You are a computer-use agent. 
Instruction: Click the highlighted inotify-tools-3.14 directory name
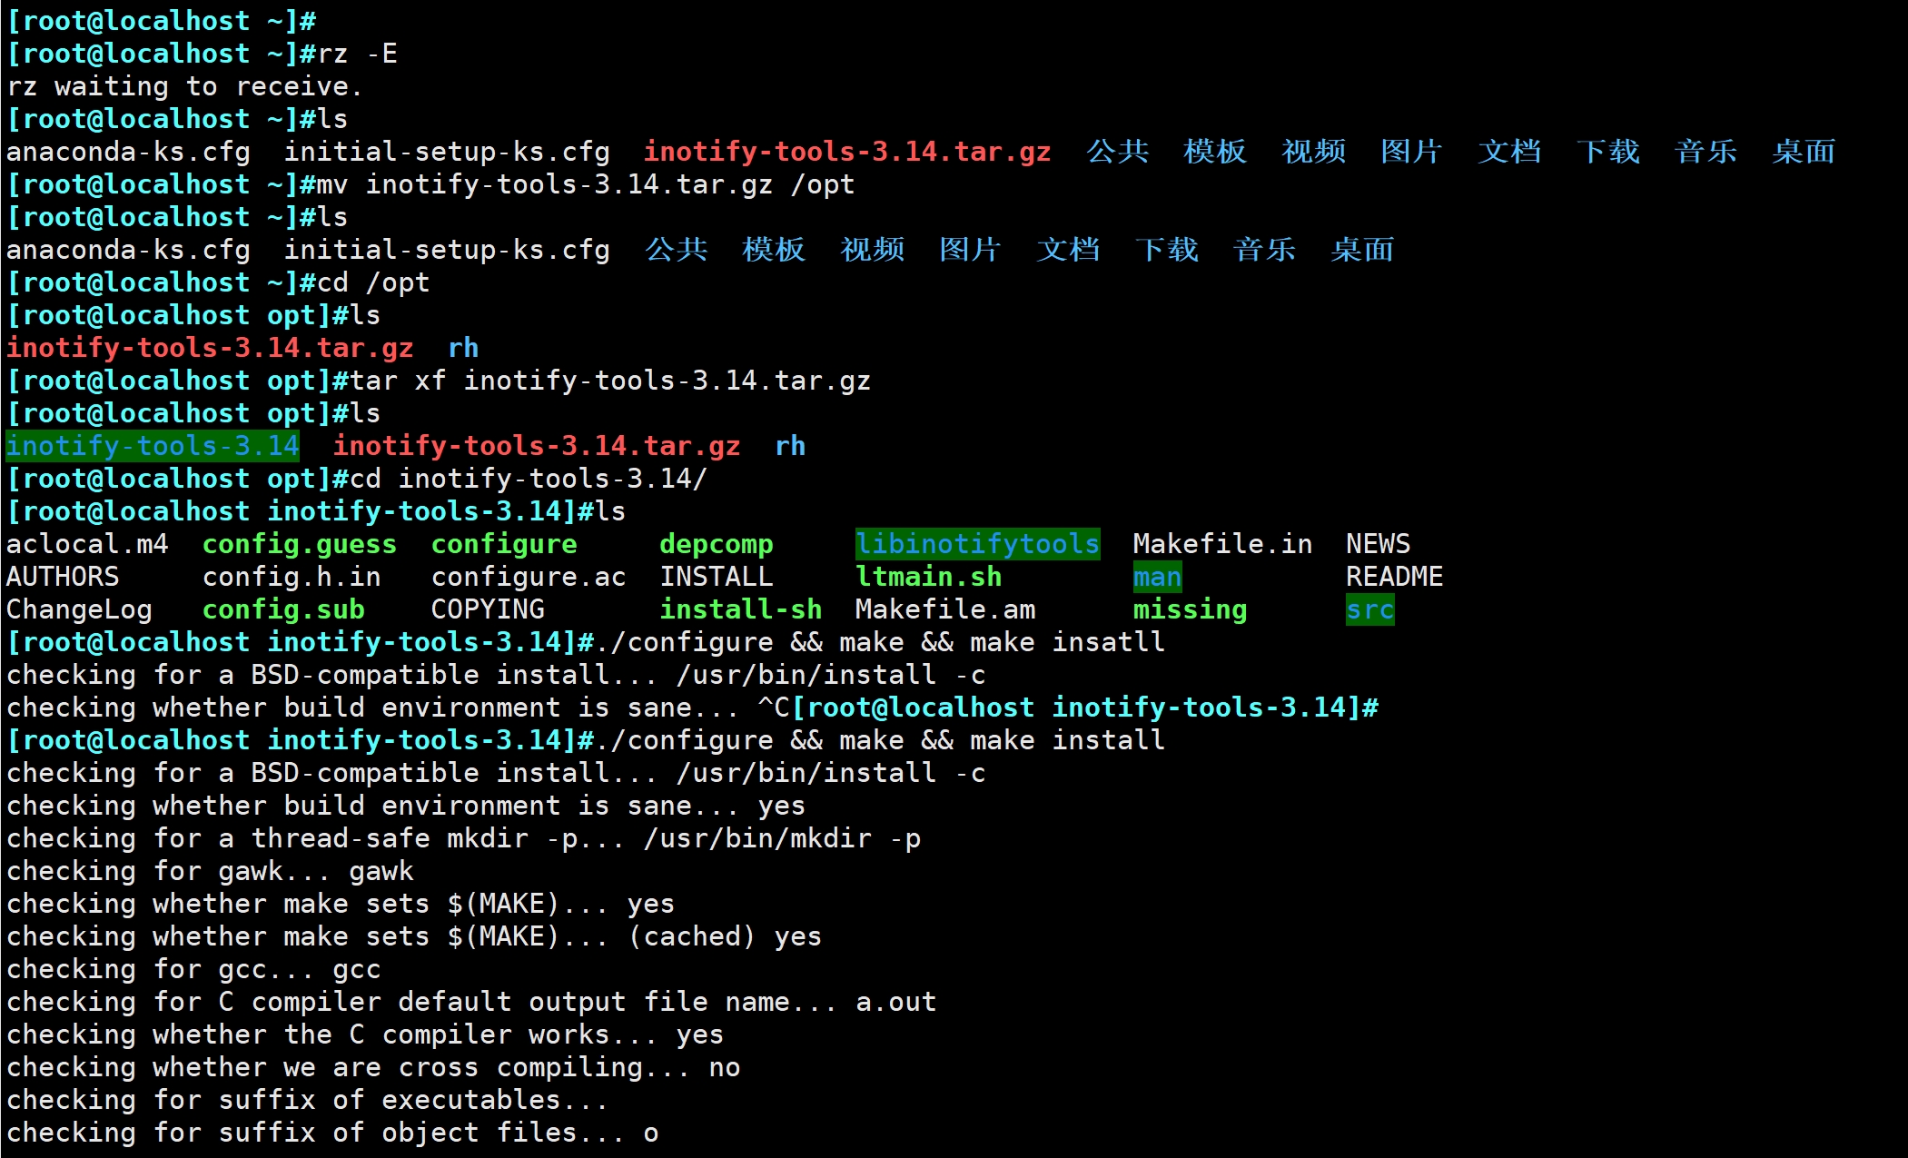click(153, 446)
